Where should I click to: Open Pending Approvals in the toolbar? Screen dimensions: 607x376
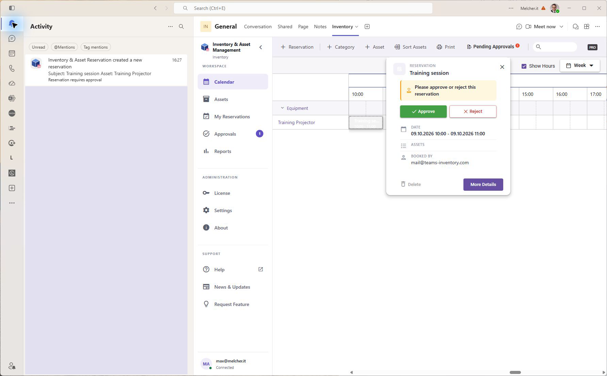click(493, 47)
